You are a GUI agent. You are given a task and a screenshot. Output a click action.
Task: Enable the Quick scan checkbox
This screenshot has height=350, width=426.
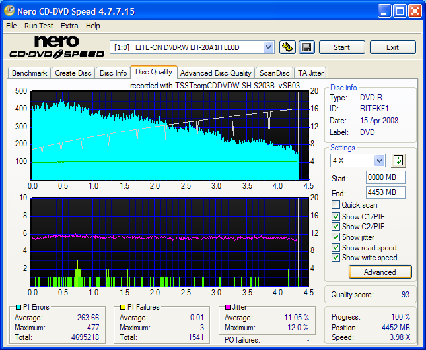pos(336,205)
